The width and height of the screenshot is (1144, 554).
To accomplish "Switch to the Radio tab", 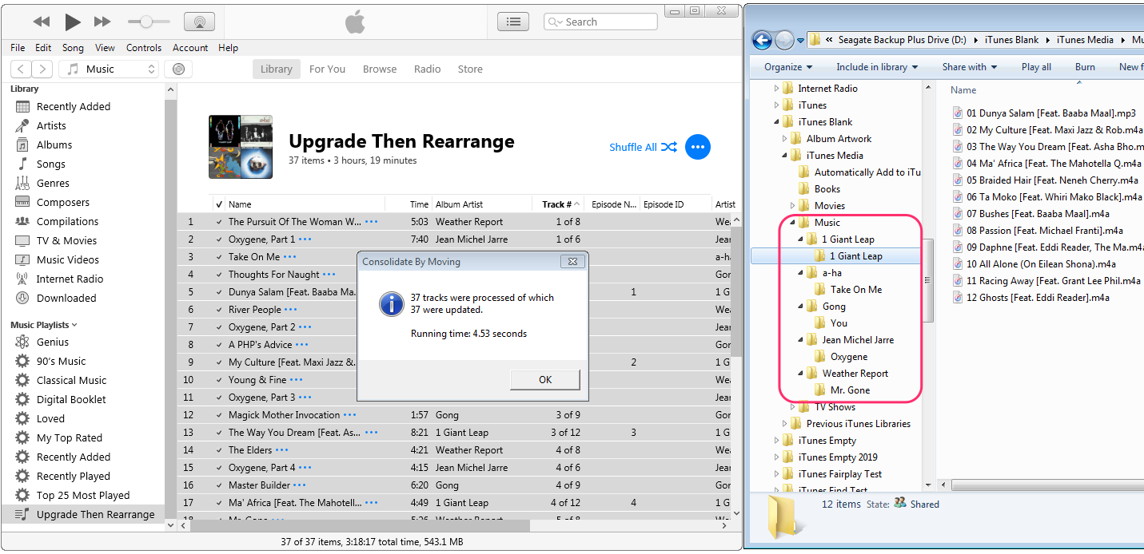I will (x=428, y=69).
